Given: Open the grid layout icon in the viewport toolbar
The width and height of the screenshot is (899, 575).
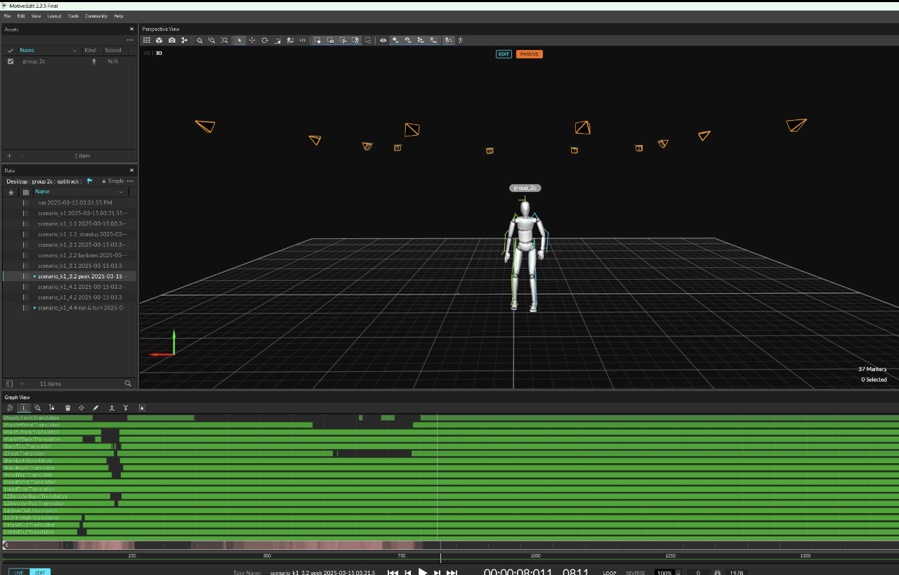Looking at the screenshot, I should [147, 40].
